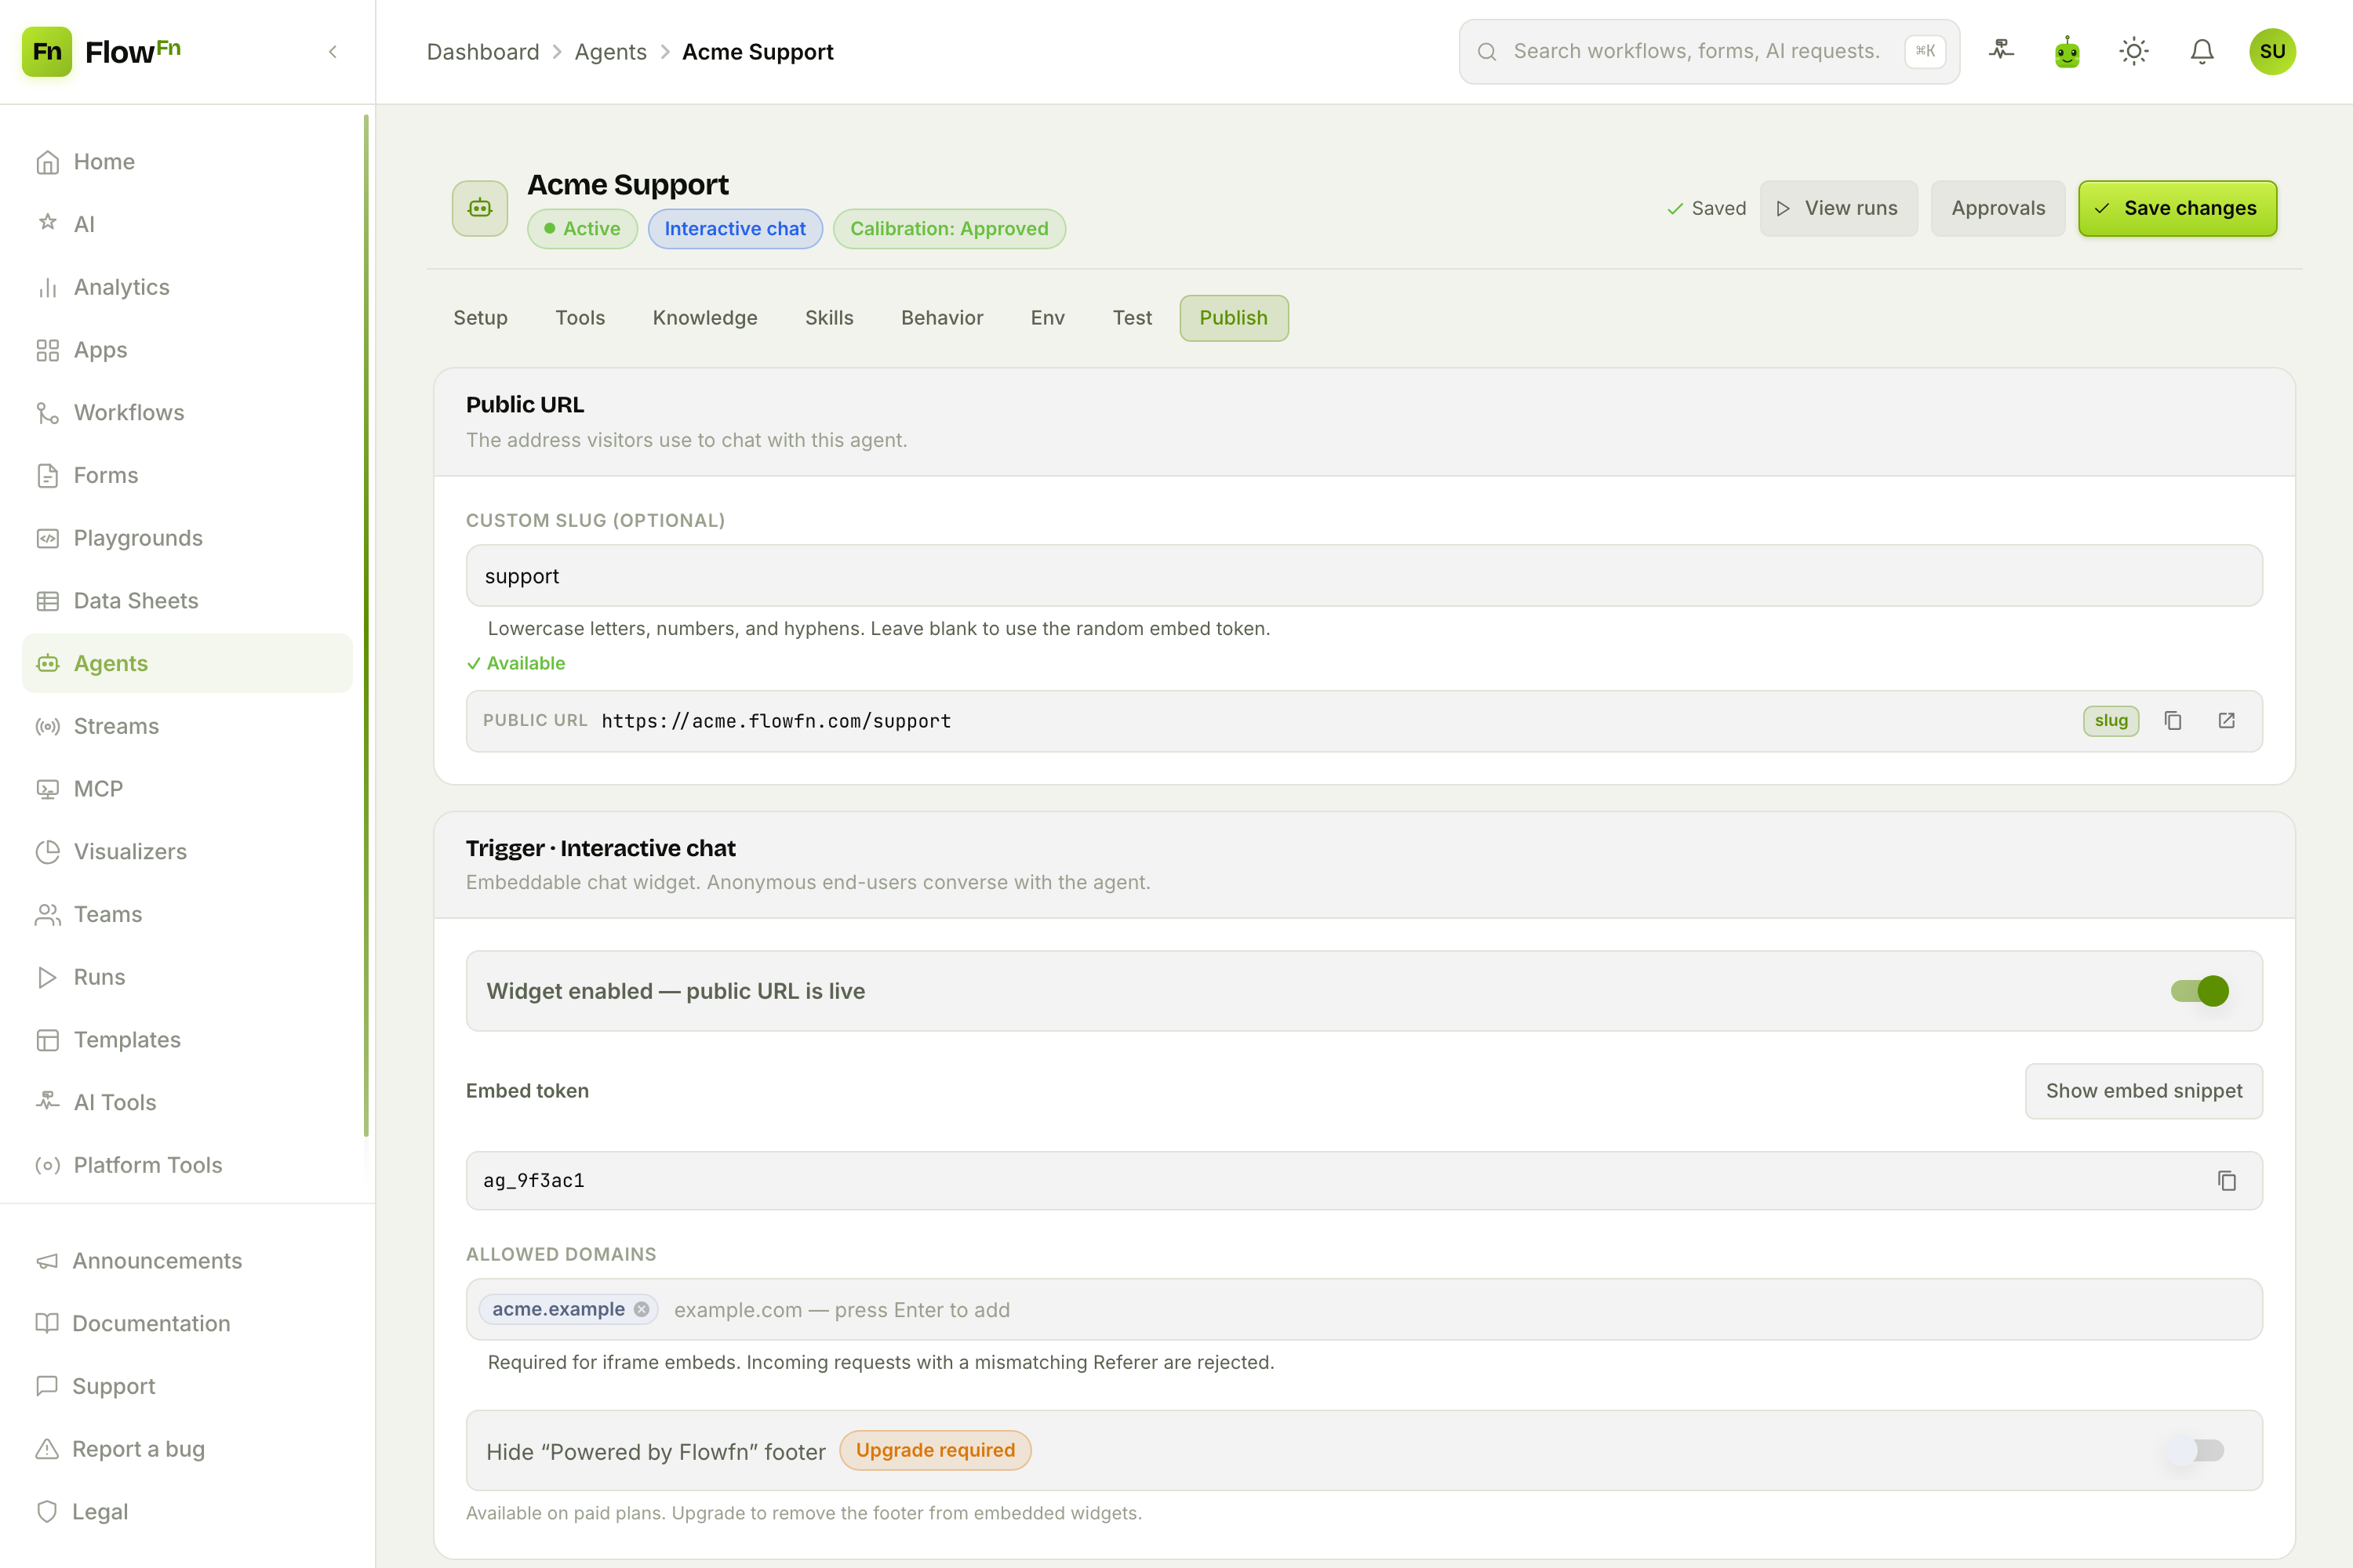Image resolution: width=2353 pixels, height=1568 pixels.
Task: Go to Analytics in the sidebar
Action: coord(187,287)
